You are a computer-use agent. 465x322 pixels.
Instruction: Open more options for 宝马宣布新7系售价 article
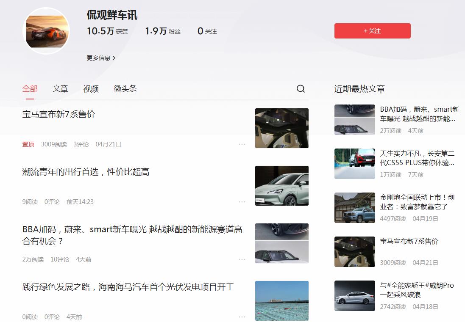(242, 144)
